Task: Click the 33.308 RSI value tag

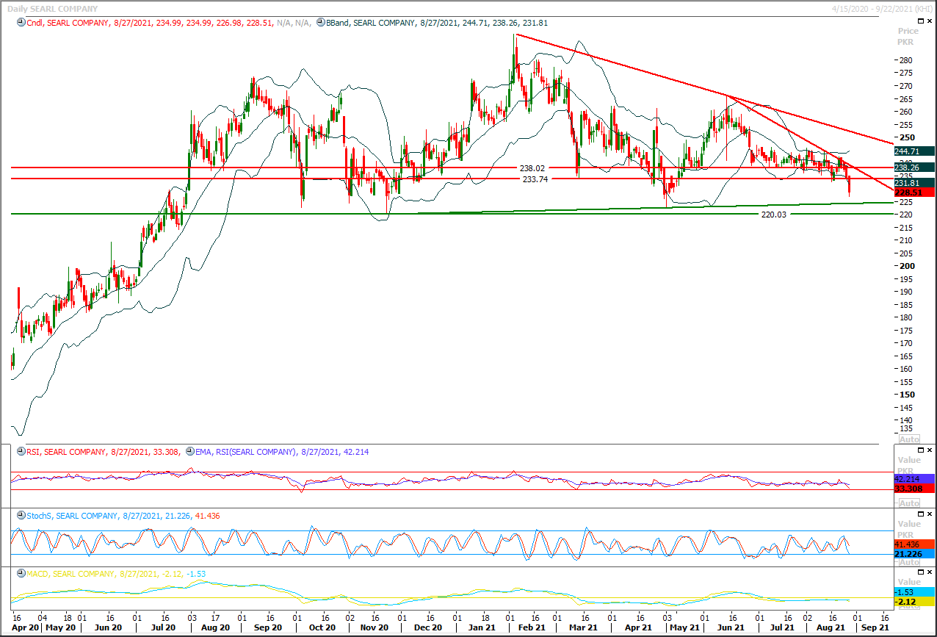Action: coord(914,488)
